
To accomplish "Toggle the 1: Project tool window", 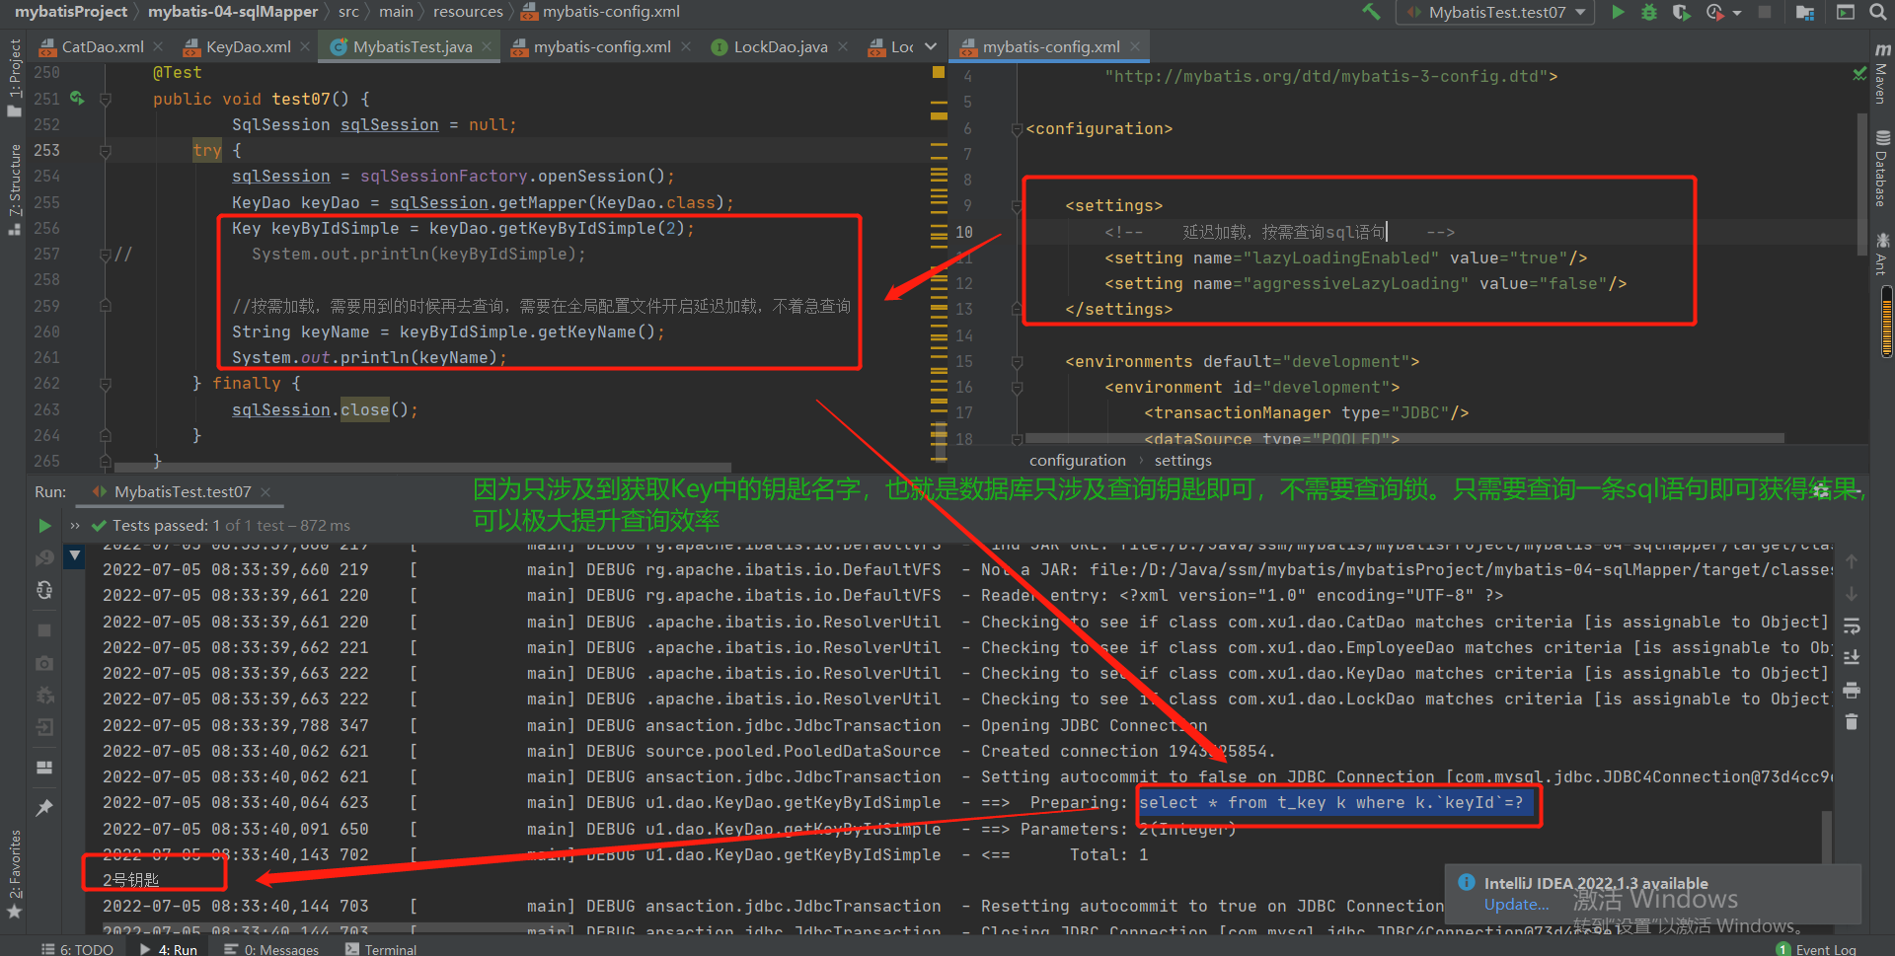I will 14,79.
